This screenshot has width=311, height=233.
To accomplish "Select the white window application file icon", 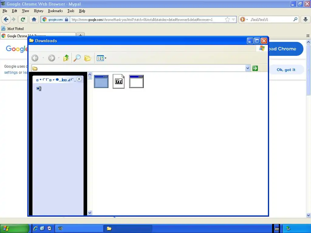I will 136,81.
